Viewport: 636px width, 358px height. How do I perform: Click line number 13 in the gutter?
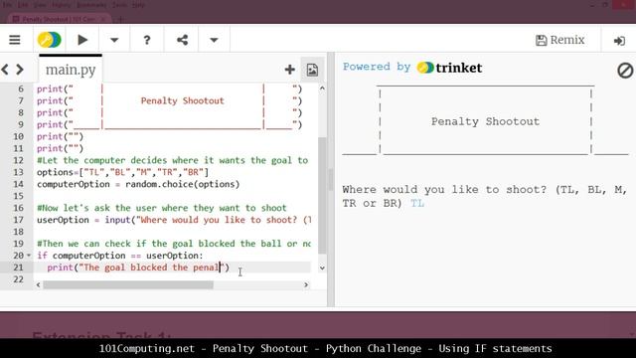click(18, 172)
